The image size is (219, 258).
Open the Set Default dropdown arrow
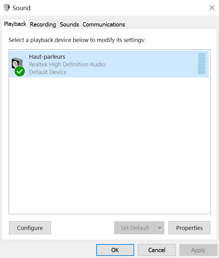pos(160,228)
